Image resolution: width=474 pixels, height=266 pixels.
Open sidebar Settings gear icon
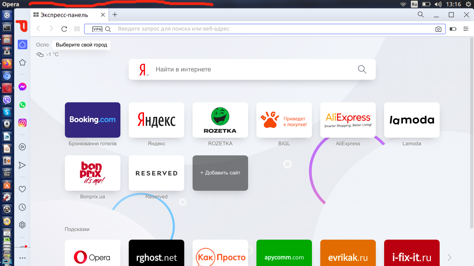coord(23,225)
